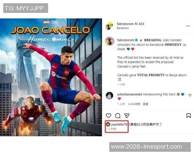The width and height of the screenshot is (194, 155).
Task: Open sulochanaeranda username in comments
Action: tap(130, 94)
